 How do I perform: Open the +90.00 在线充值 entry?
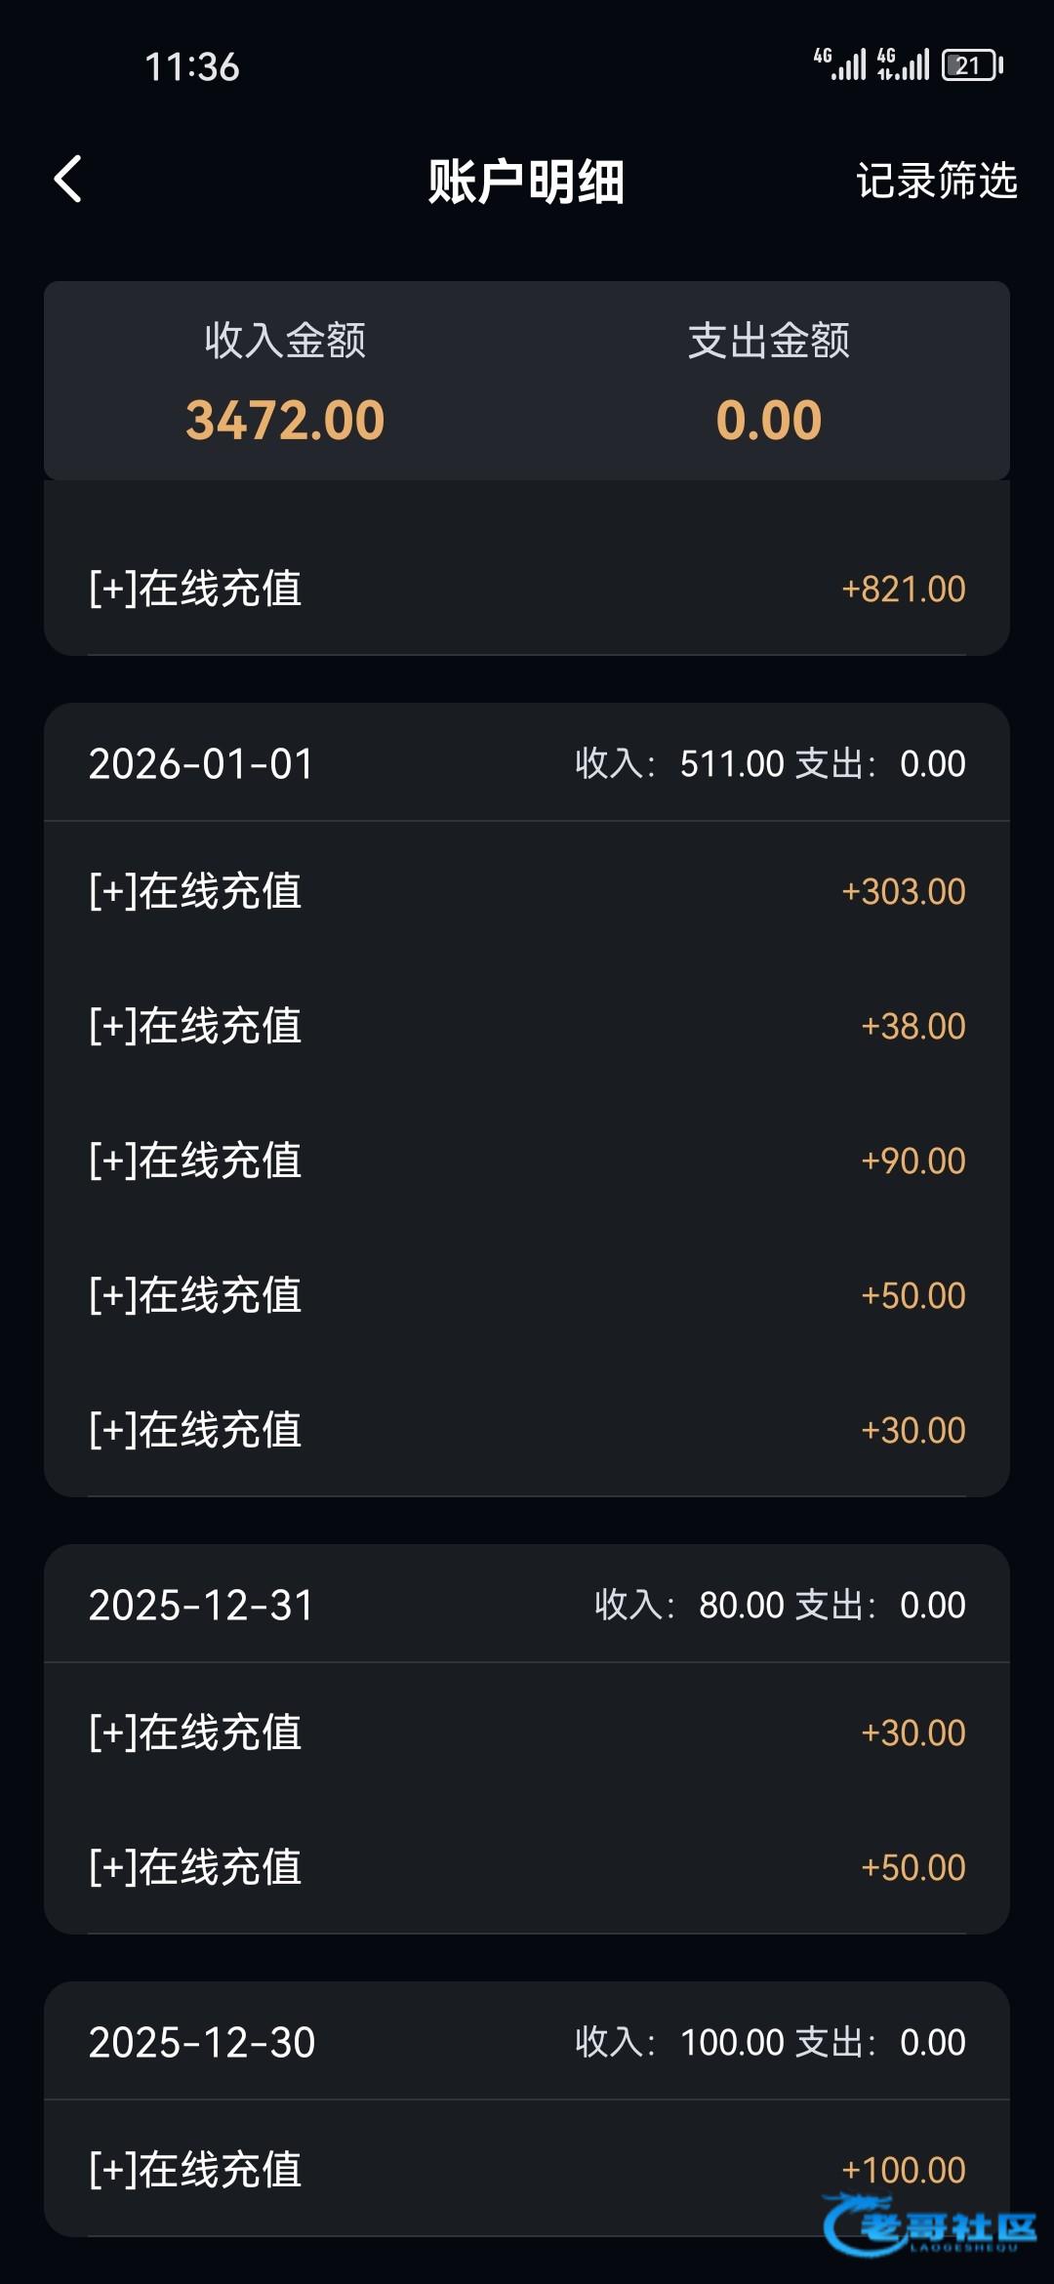527,1161
